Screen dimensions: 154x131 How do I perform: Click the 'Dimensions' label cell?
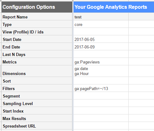[x=37, y=71]
